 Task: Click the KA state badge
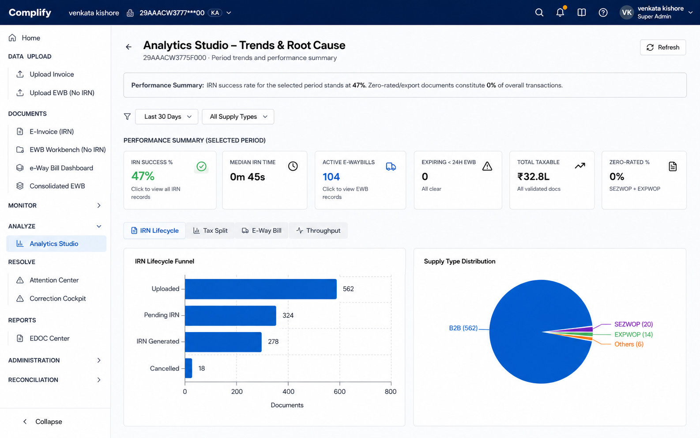click(x=215, y=13)
